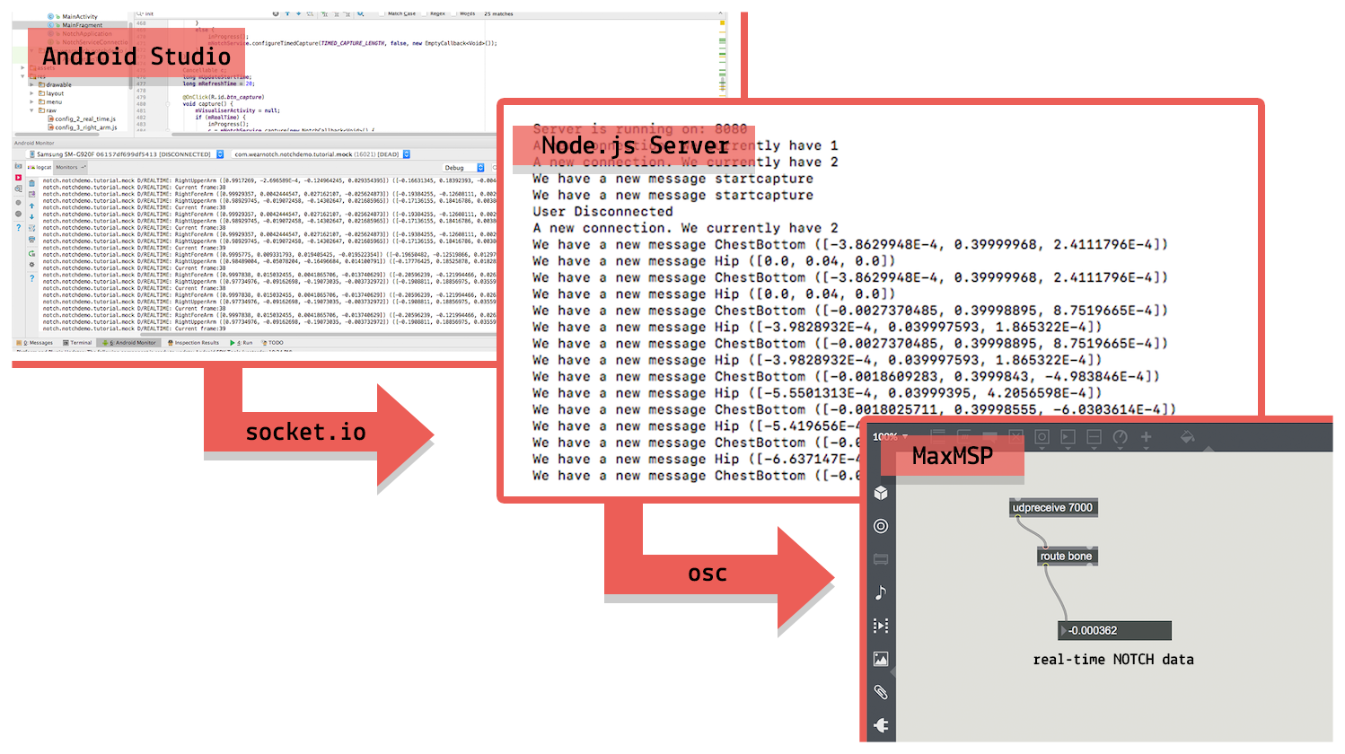Open the 100% zoom dropdown in MaxMSP
The width and height of the screenshot is (1345, 754).
tap(889, 436)
